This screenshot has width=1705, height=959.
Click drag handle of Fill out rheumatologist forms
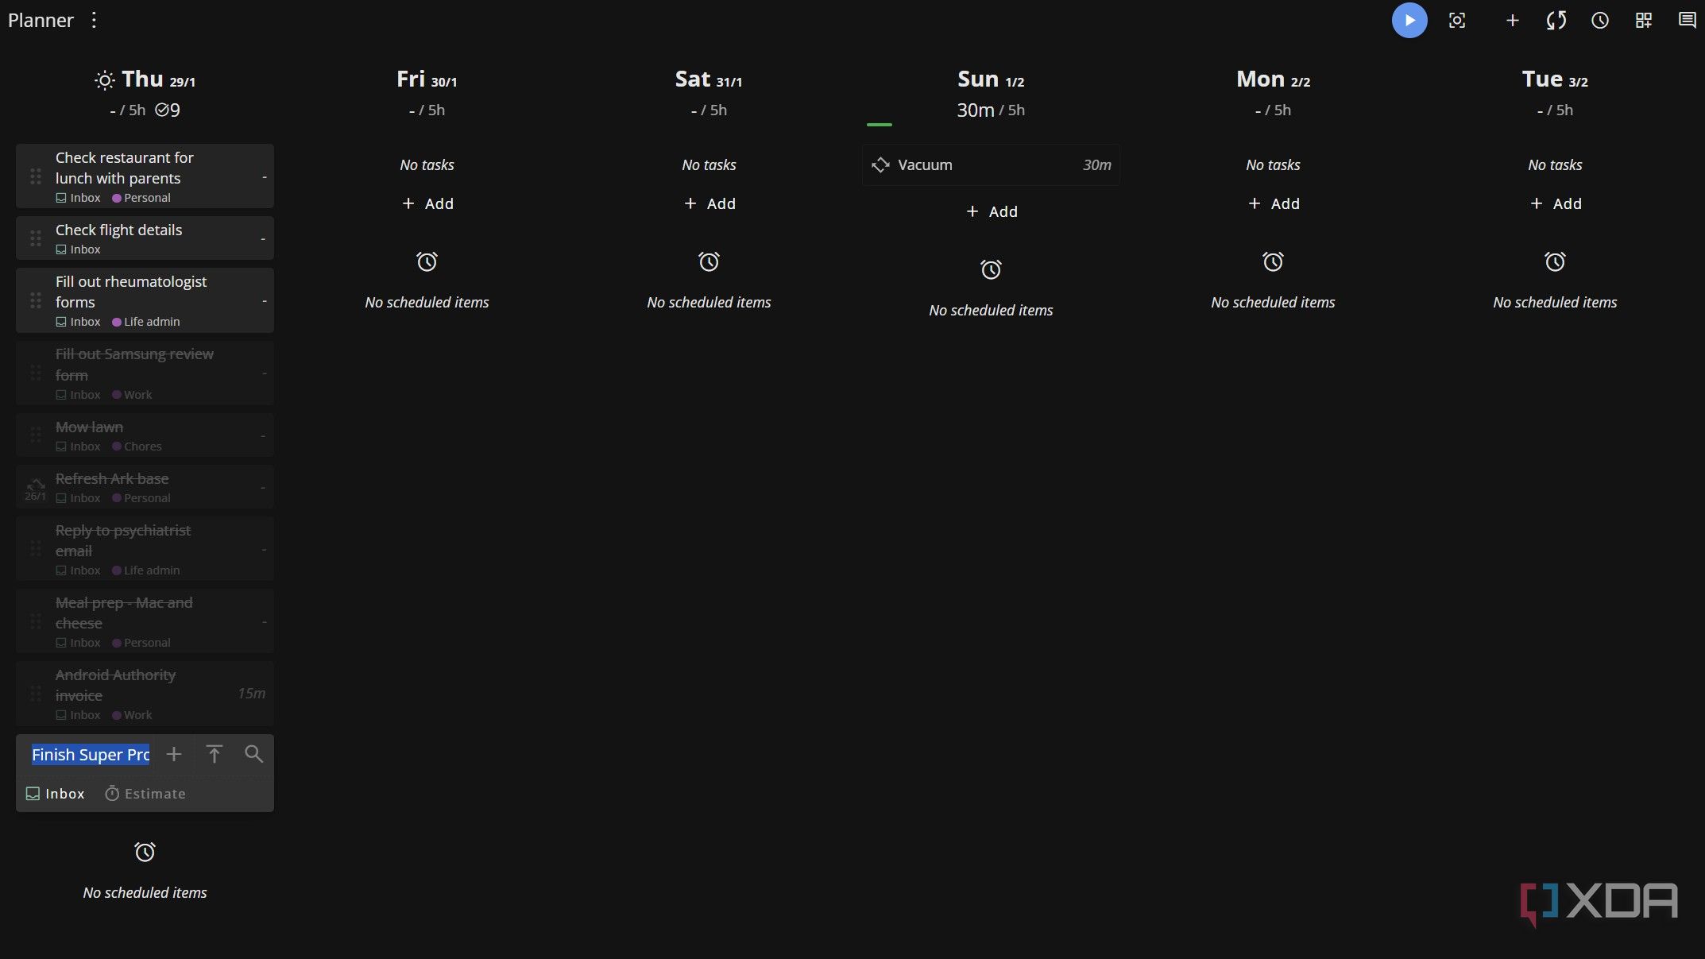(x=36, y=300)
